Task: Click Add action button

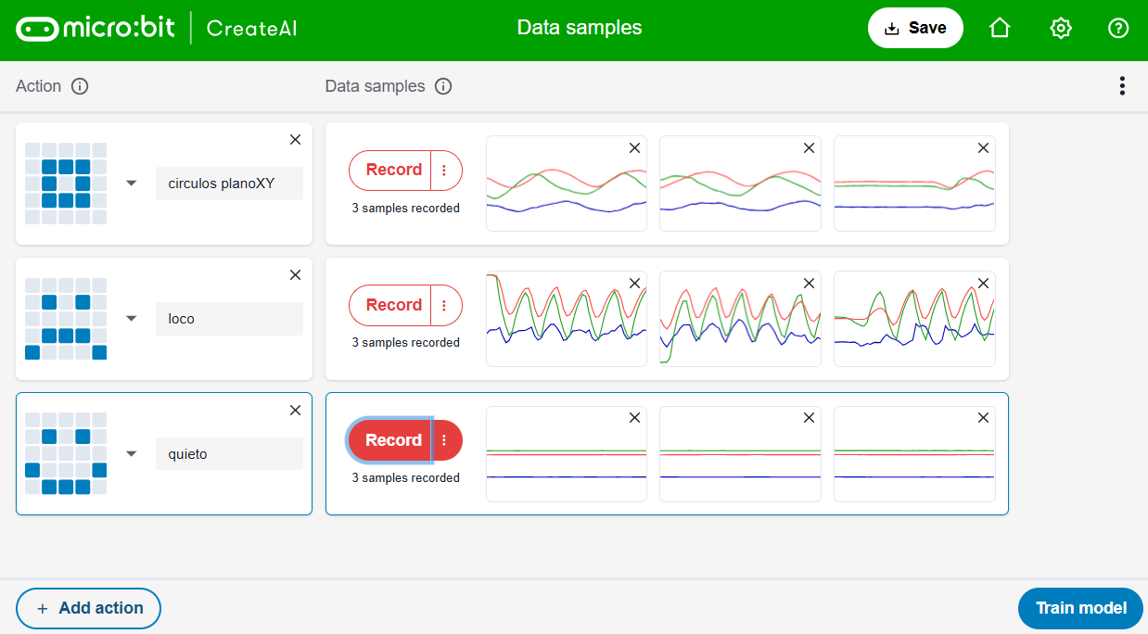Action: coord(89,608)
